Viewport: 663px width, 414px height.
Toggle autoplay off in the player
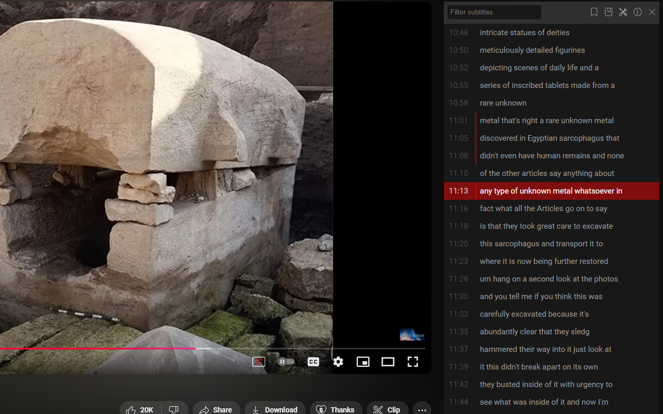click(286, 362)
